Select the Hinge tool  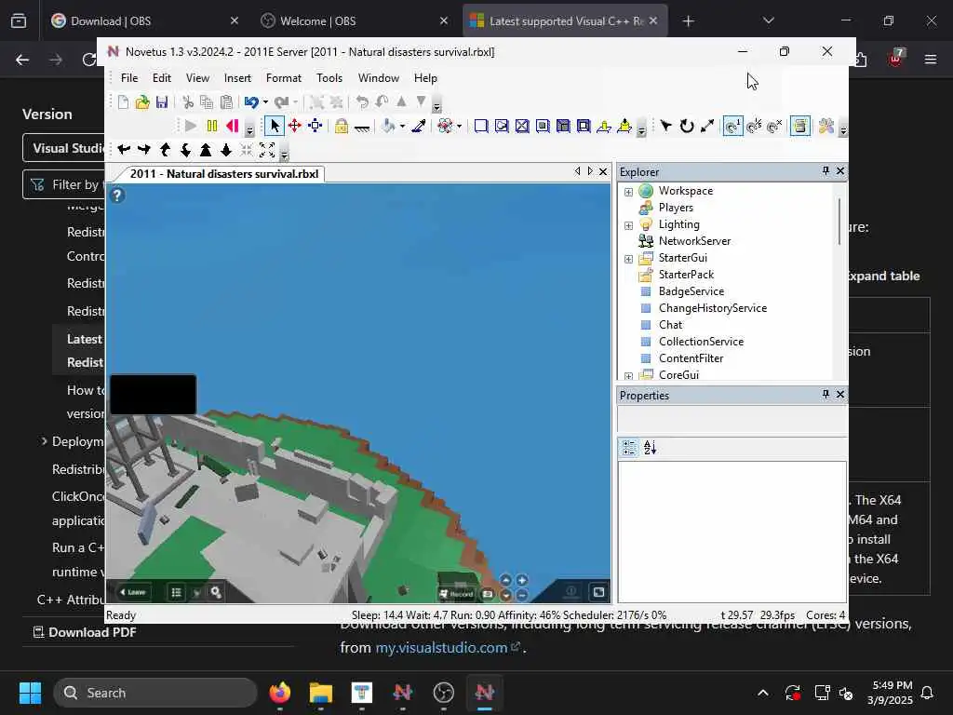coord(603,126)
